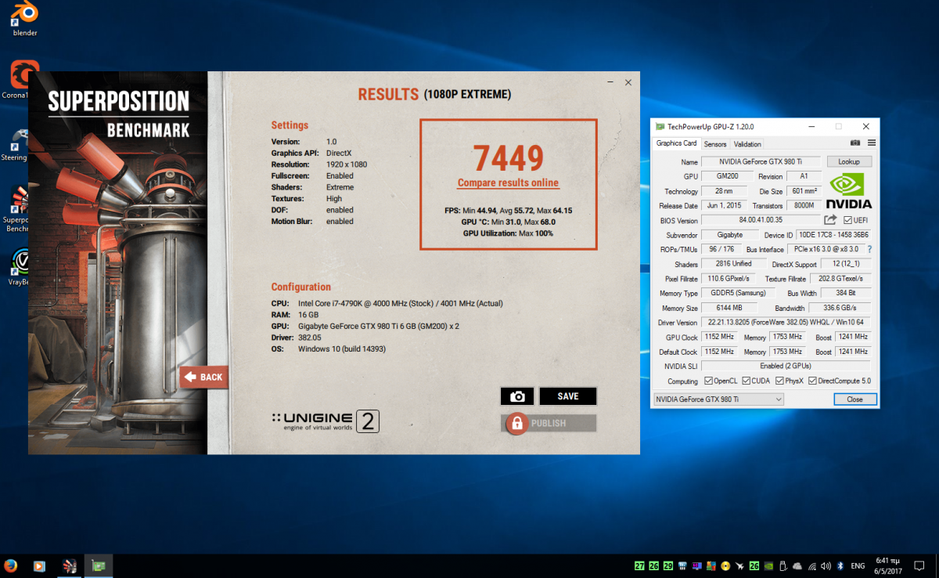The width and height of the screenshot is (939, 578).
Task: Open the Action Center notifications icon
Action: 919,565
